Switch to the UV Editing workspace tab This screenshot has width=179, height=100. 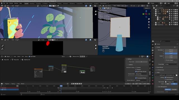coord(45,4)
